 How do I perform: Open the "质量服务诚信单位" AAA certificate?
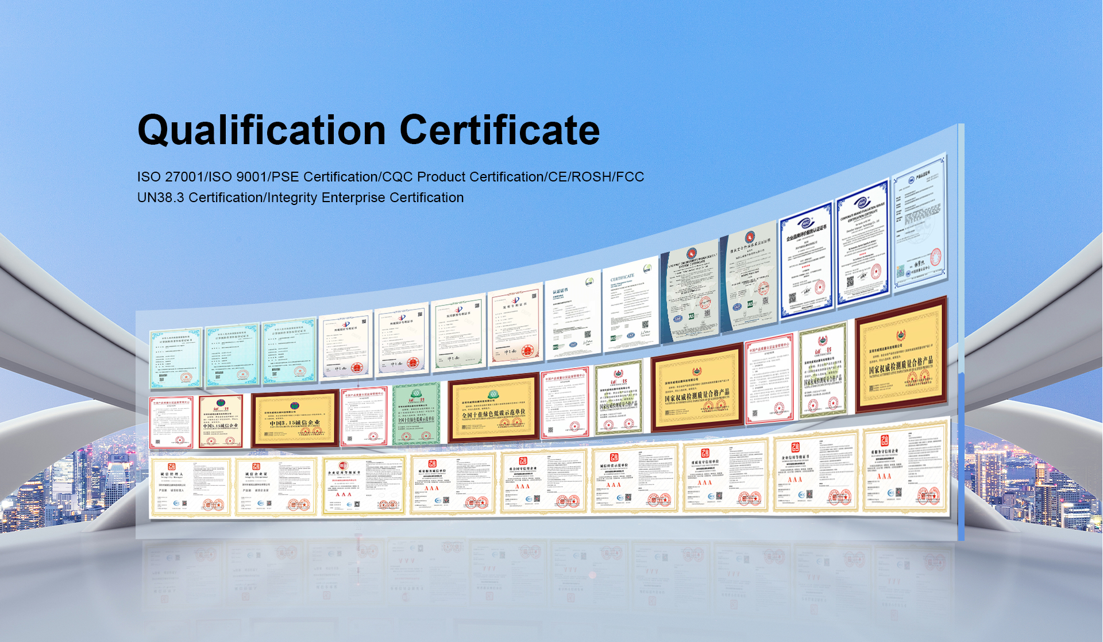[x=453, y=483]
